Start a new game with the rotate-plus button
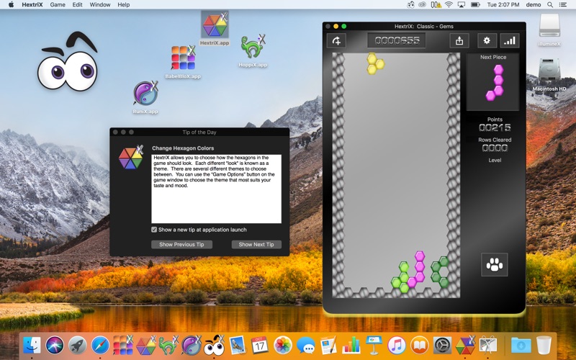The height and width of the screenshot is (360, 576). tap(336, 40)
